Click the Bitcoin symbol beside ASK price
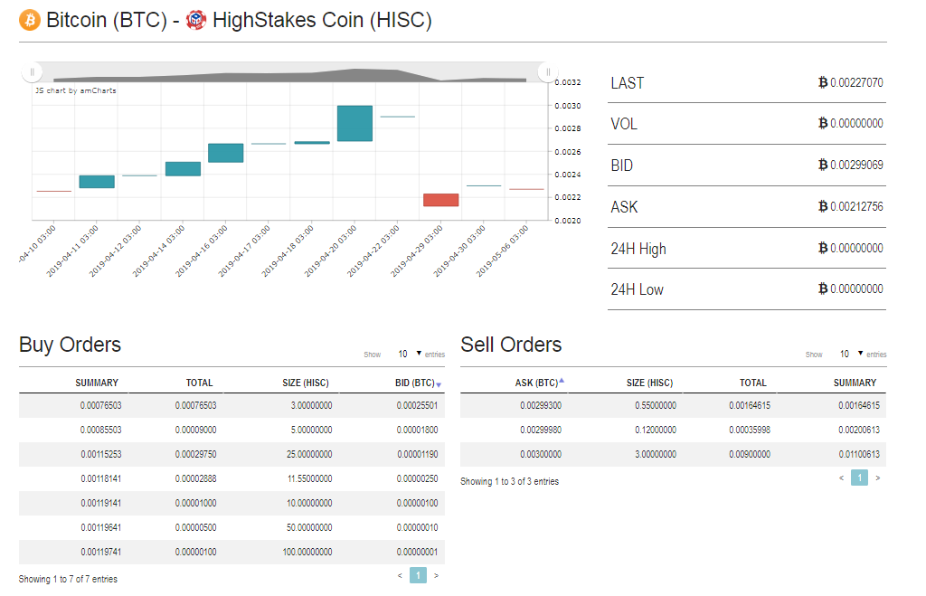 click(823, 206)
